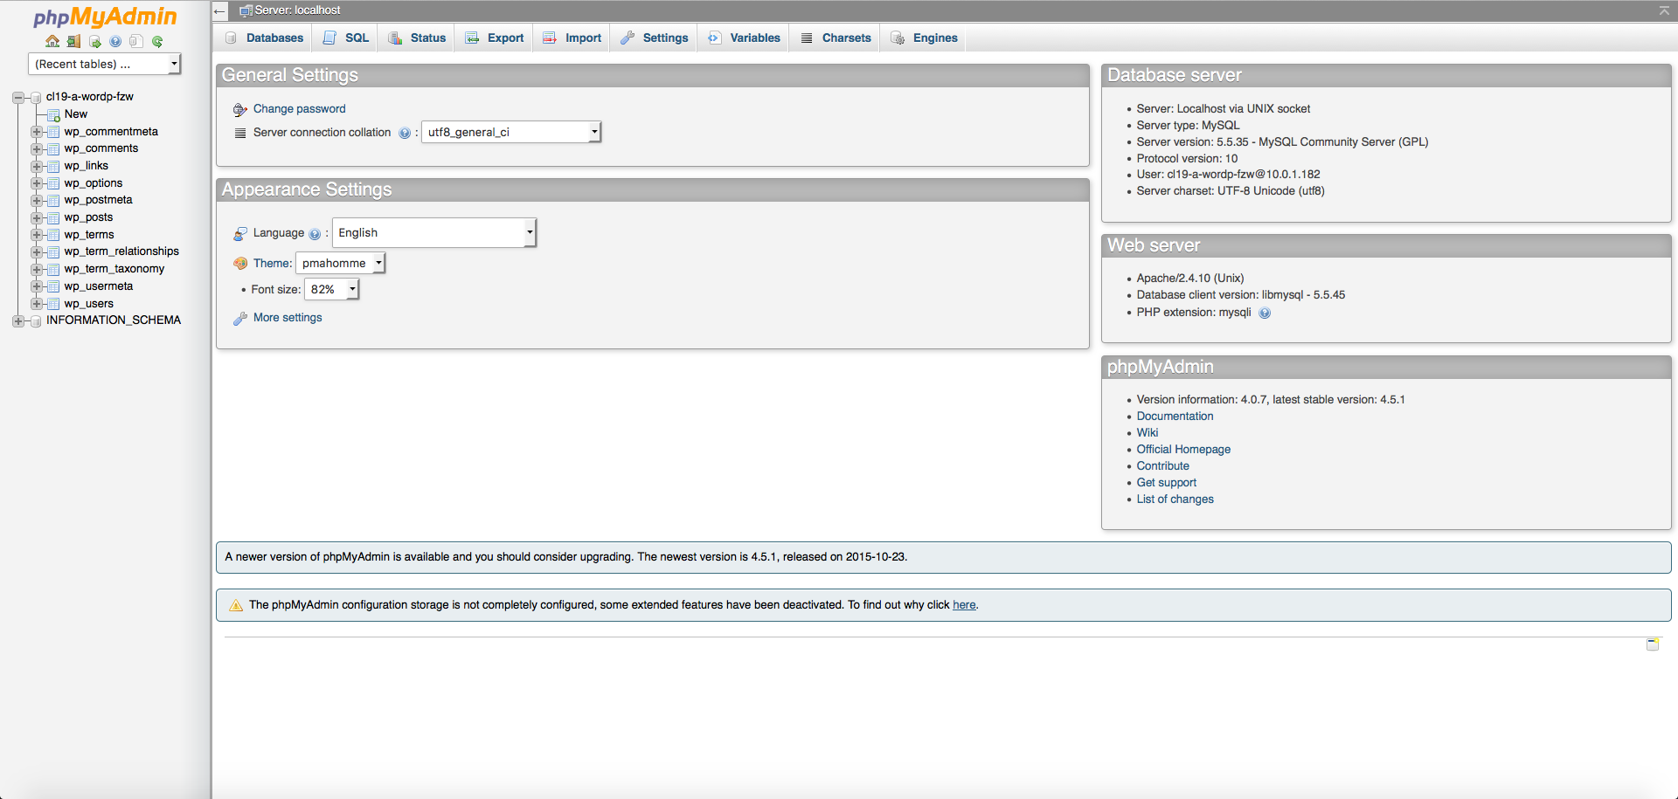Click the table icon beside wp_postmeta
Viewport: 1678px width, 799px height.
tap(53, 200)
